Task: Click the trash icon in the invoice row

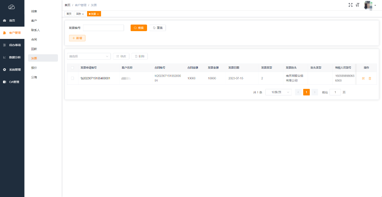Action: tap(370, 78)
